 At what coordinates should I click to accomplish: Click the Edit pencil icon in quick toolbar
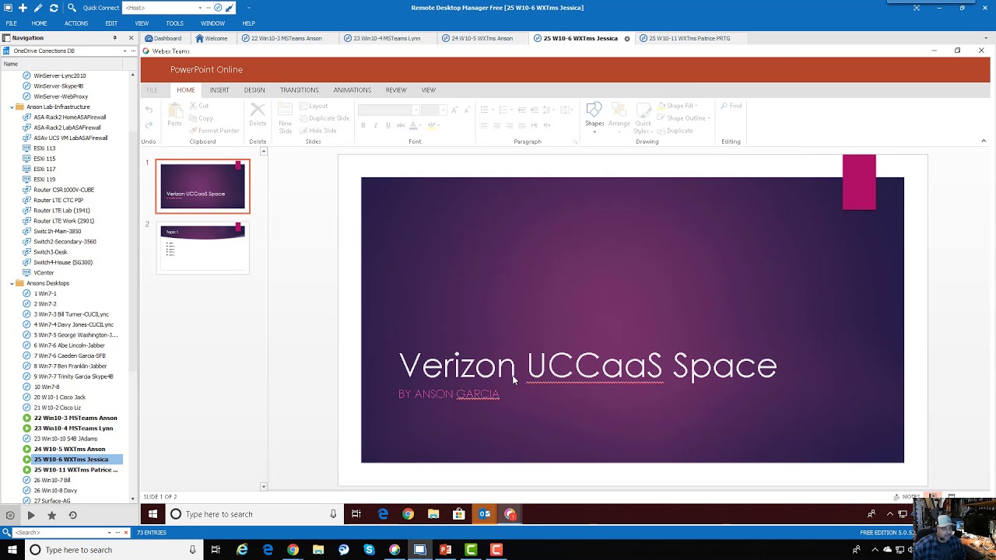pos(38,8)
